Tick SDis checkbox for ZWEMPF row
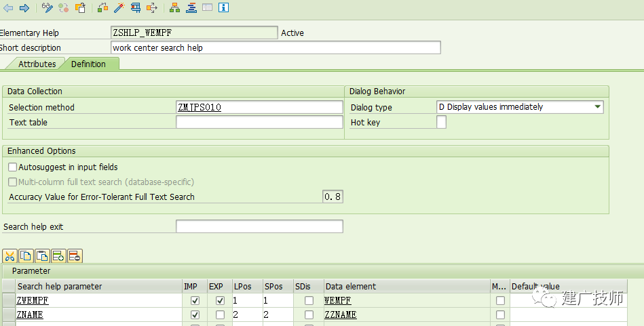644x326 pixels. pyautogui.click(x=309, y=300)
